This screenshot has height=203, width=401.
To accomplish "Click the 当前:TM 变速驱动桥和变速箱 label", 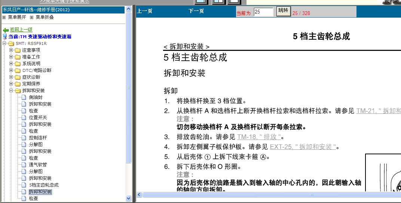I will [x=40, y=37].
